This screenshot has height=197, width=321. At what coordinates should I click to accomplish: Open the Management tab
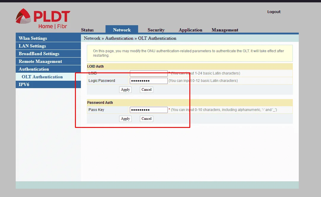click(x=225, y=30)
